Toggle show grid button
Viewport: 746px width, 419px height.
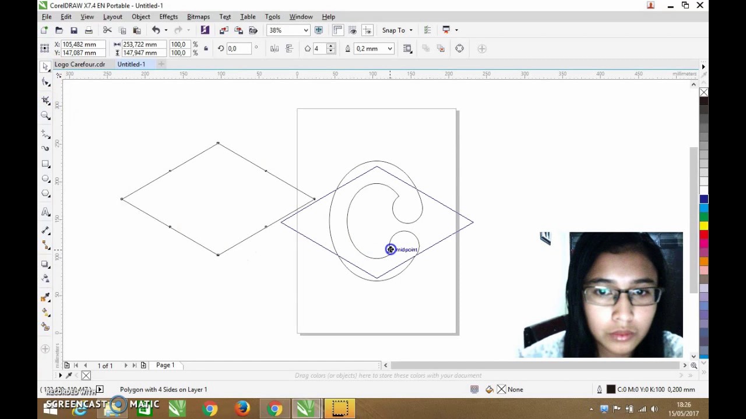[353, 30]
